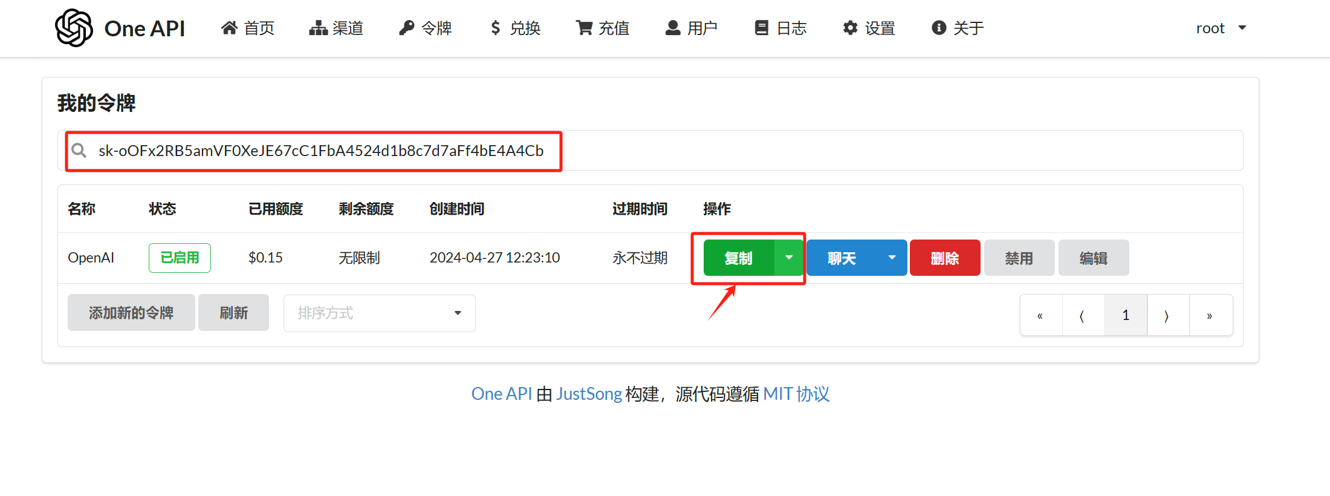
Task: Open chat with the 聊天 button
Action: (x=842, y=258)
